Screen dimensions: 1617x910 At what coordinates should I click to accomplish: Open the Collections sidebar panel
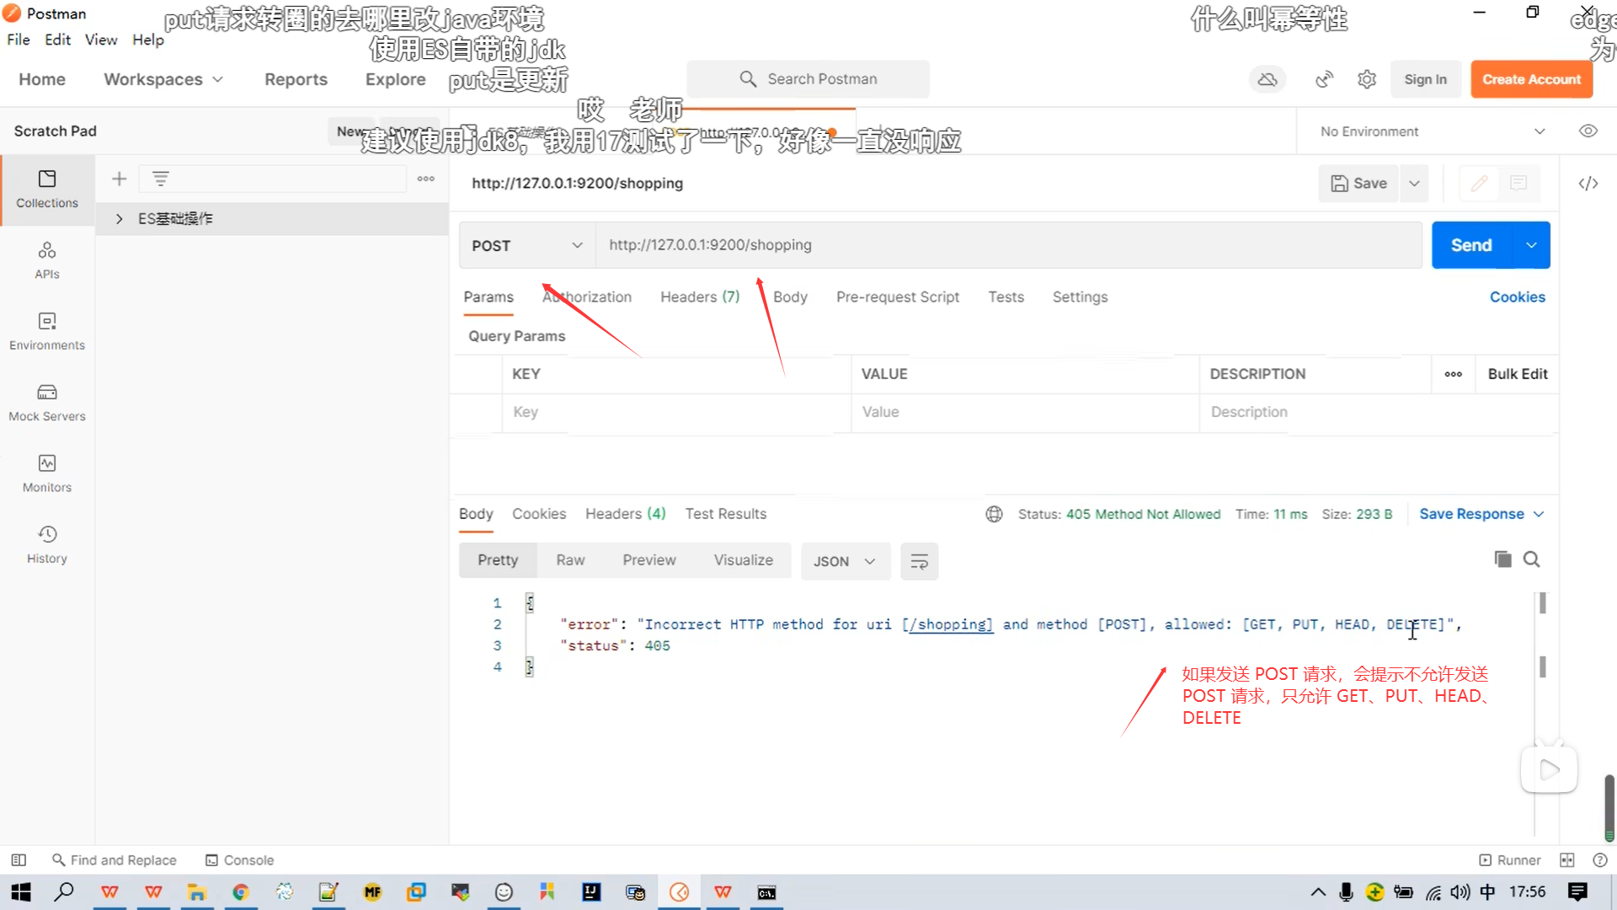[47, 189]
